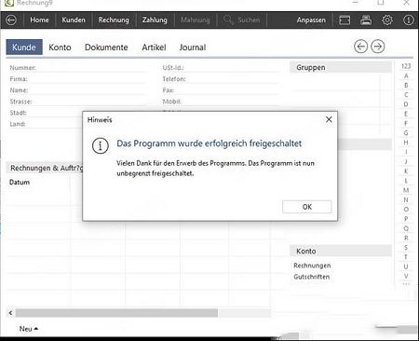Click the Suchen search button

coord(242,20)
